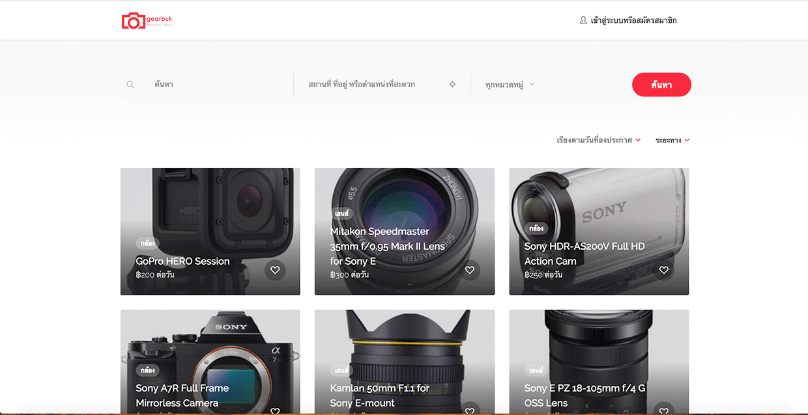The image size is (808, 415).
Task: Favorite the Sony HDR-AS200V Action Cam
Action: click(x=664, y=270)
